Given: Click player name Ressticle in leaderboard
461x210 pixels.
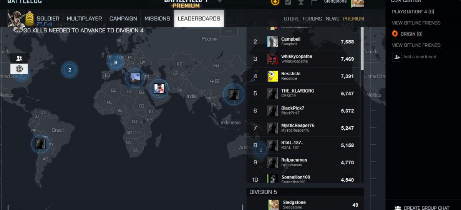Looking at the screenshot, I should [291, 74].
